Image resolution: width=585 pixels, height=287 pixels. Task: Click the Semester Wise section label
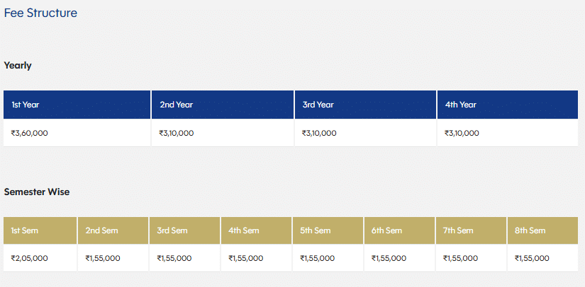(37, 192)
